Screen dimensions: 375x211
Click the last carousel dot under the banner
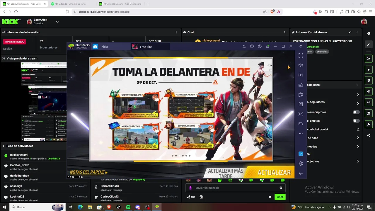click(190, 156)
